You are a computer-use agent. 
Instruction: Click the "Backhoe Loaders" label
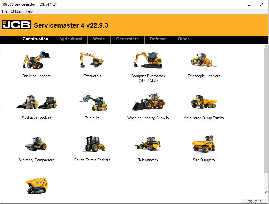36,76
